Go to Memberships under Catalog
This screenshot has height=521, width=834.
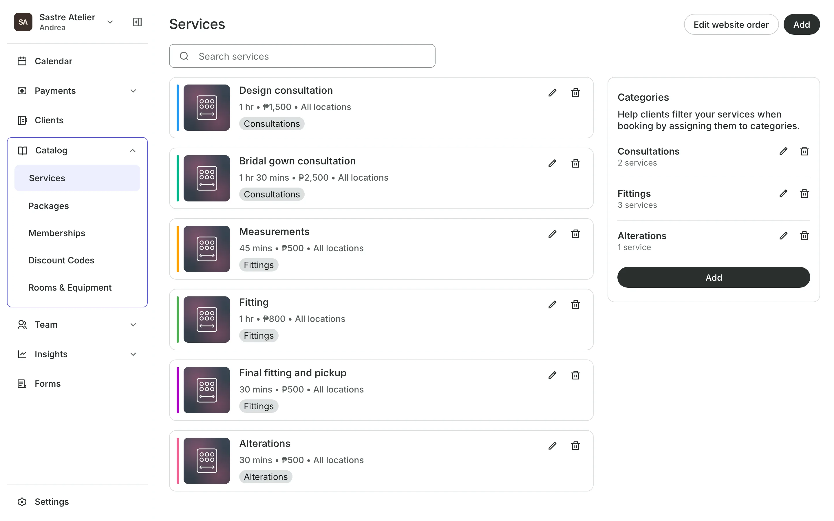pos(77,233)
